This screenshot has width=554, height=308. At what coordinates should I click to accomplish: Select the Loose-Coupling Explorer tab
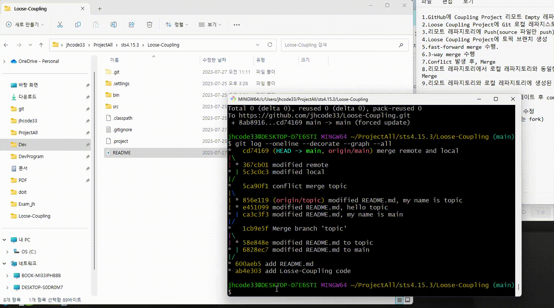(x=30, y=9)
